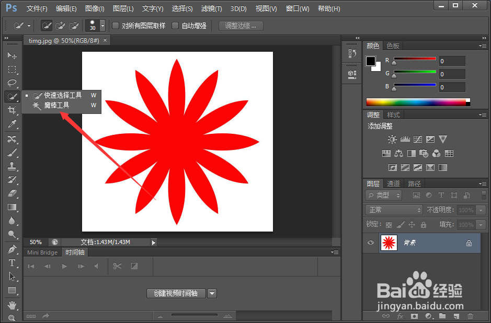Expand status bar document info arrow
The width and height of the screenshot is (491, 323).
tap(153, 243)
